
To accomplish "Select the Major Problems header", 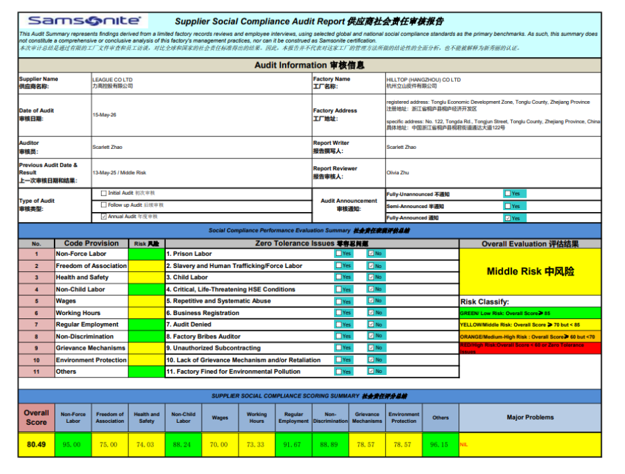I will click(530, 417).
